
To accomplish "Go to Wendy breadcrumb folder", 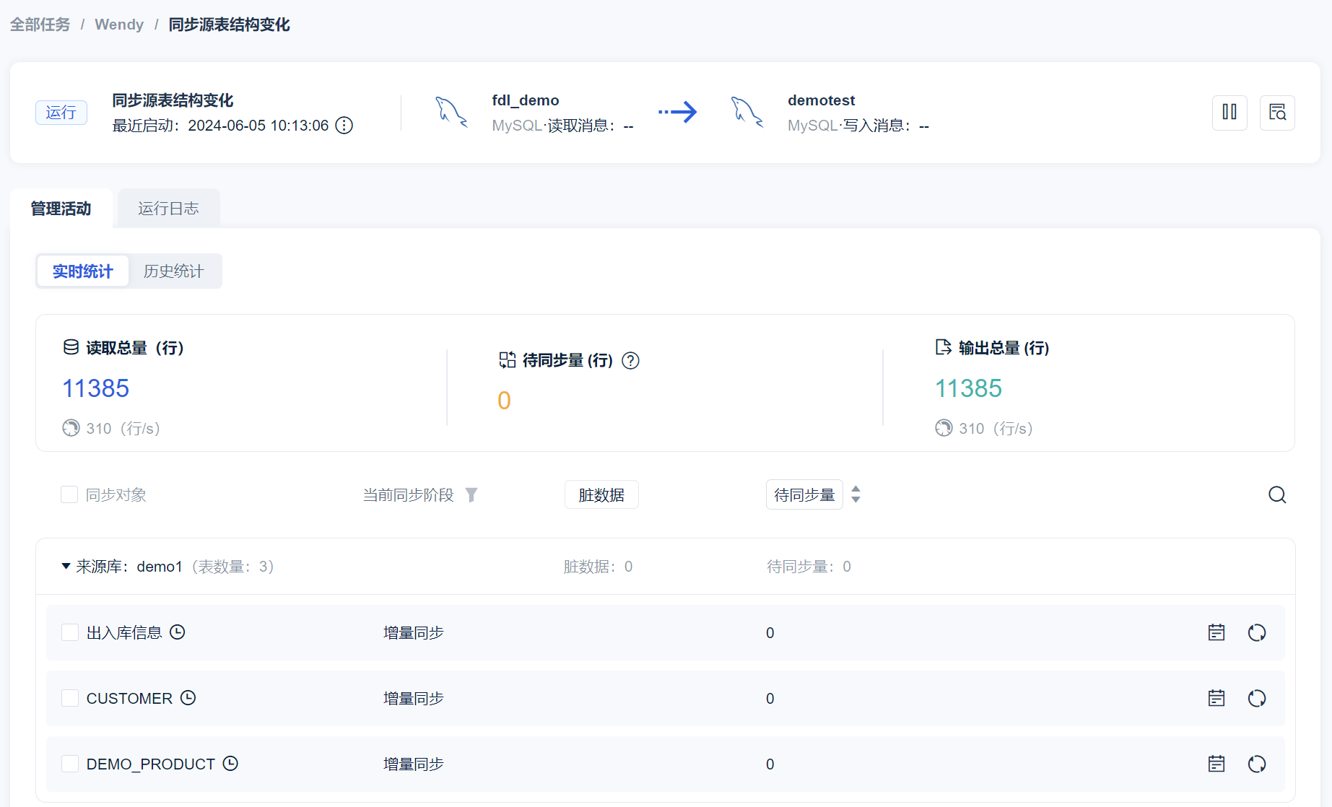I will 119,25.
